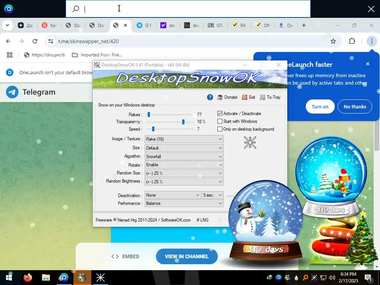Close the active browser tab
The height and width of the screenshot is (285, 380).
[125, 25]
